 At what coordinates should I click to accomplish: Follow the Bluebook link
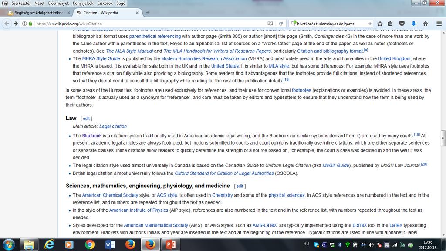coord(92,136)
